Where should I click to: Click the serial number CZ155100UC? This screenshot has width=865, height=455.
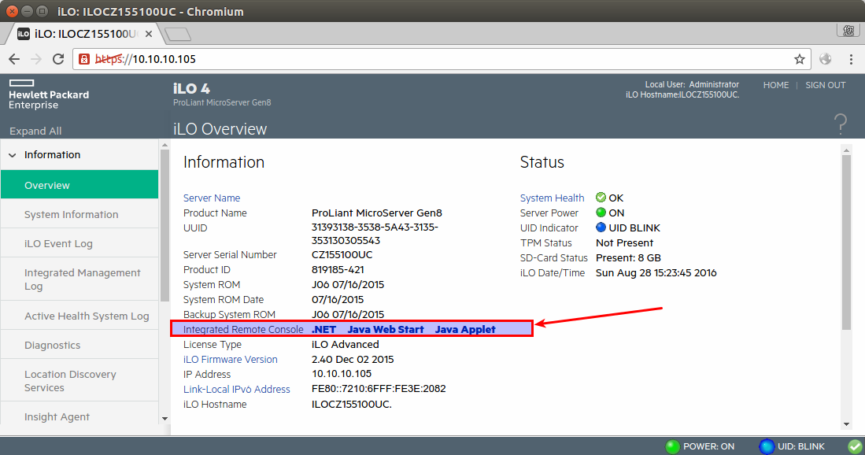[x=342, y=255]
